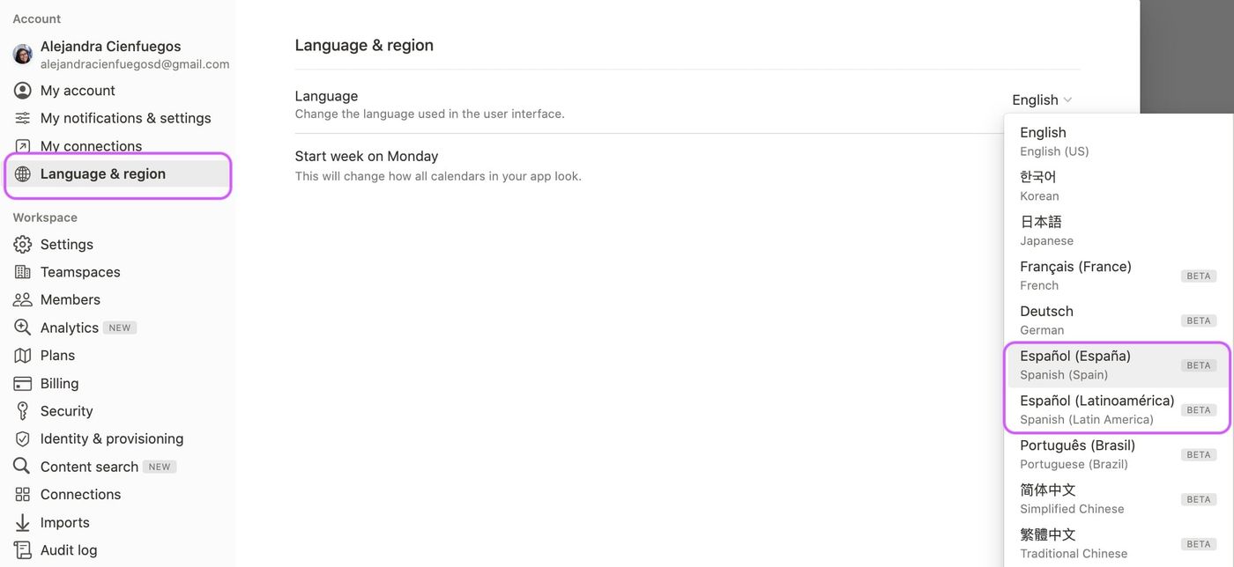
Task: Click the 'This will change how all calendars' text
Action: coord(438,176)
